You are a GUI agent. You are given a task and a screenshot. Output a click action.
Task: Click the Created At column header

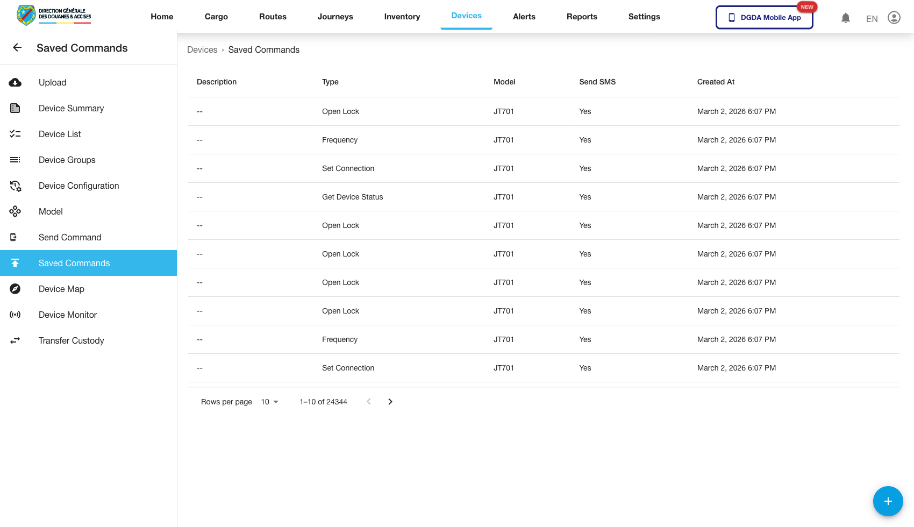716,82
